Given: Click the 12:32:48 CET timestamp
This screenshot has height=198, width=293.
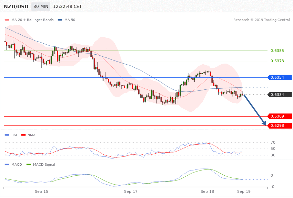Looking at the screenshot, I should 68,7.
